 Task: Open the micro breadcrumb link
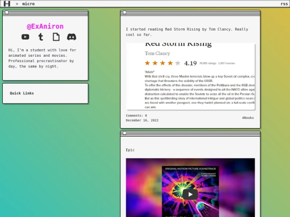click(28, 4)
